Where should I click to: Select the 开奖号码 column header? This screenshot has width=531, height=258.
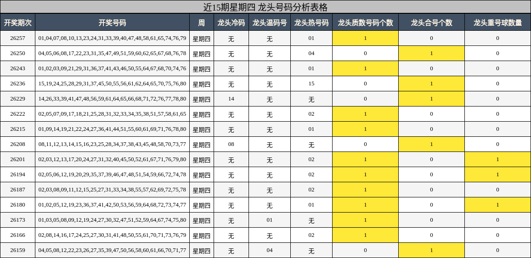coord(112,22)
